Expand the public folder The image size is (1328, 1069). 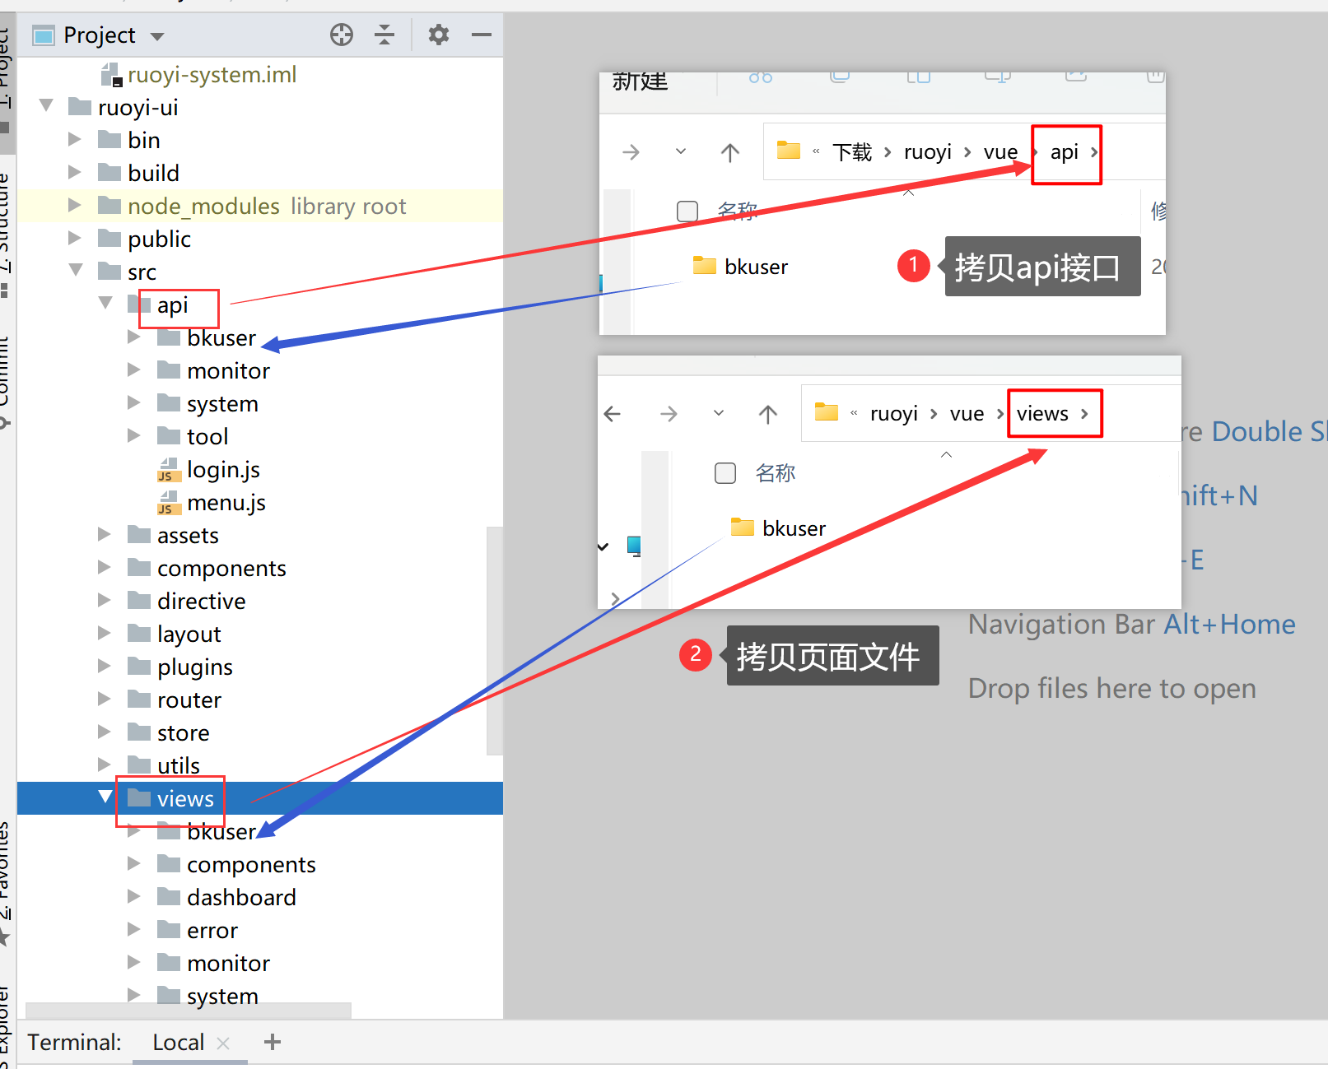click(x=75, y=238)
